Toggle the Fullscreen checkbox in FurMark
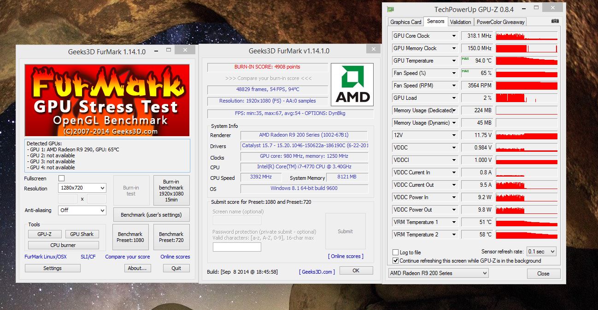Viewport: 598px width, 310px height. coord(61,178)
